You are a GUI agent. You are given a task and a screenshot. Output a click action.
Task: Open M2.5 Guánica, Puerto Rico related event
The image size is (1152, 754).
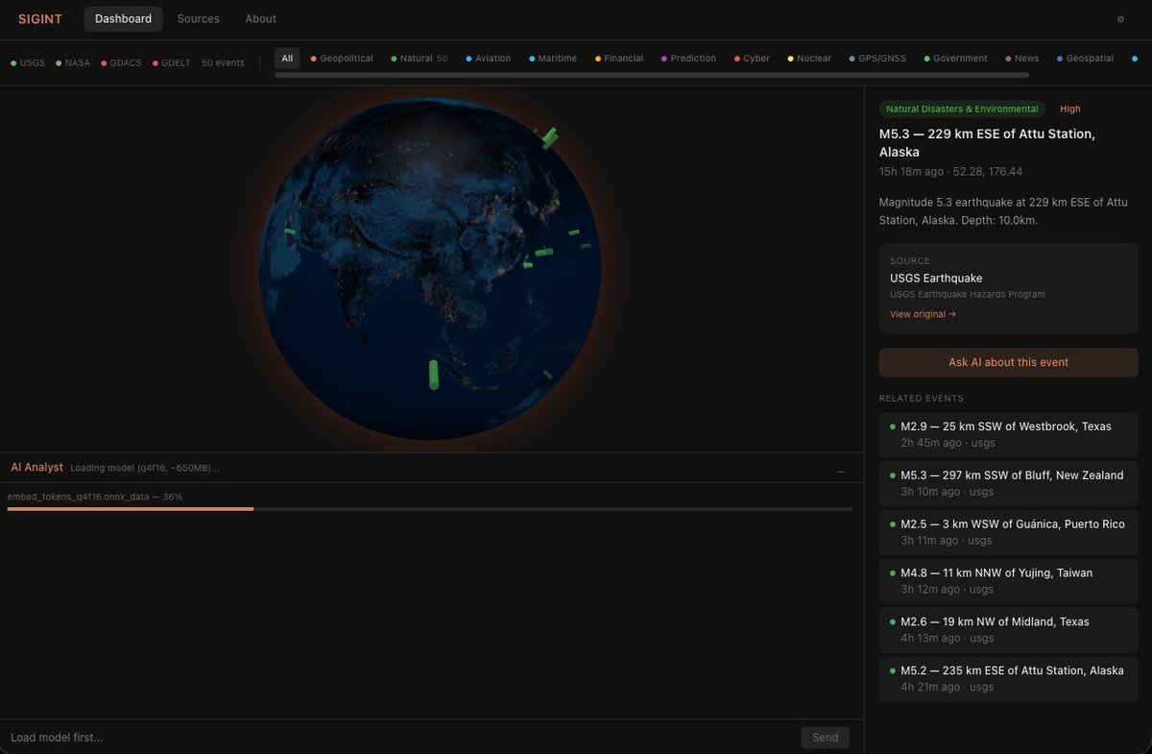1008,532
